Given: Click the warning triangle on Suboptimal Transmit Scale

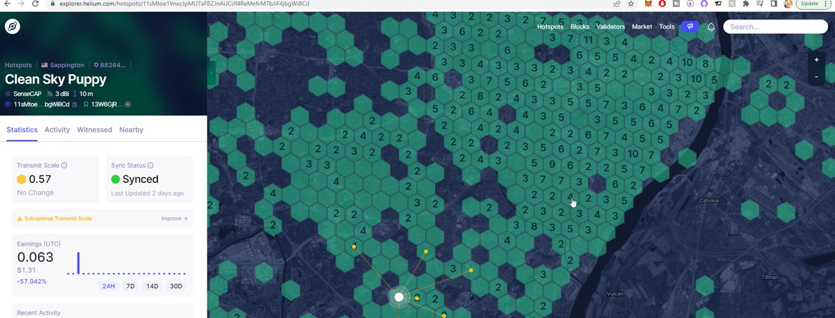Looking at the screenshot, I should [19, 218].
